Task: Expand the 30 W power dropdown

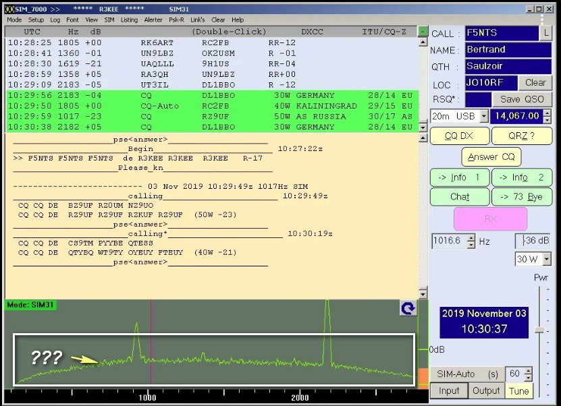Action: (x=546, y=260)
